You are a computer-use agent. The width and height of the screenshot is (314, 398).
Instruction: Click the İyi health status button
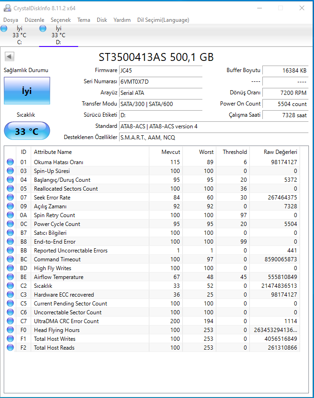[x=27, y=91]
